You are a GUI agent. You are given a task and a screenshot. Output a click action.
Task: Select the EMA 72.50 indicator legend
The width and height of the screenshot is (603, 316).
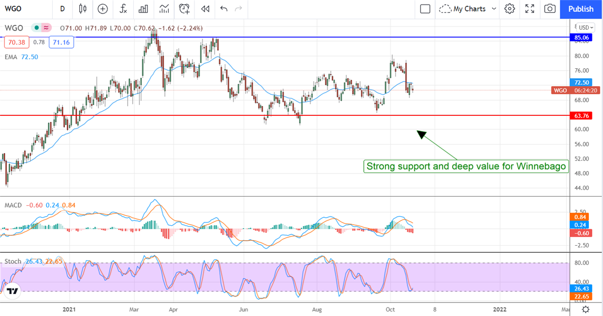click(x=22, y=57)
